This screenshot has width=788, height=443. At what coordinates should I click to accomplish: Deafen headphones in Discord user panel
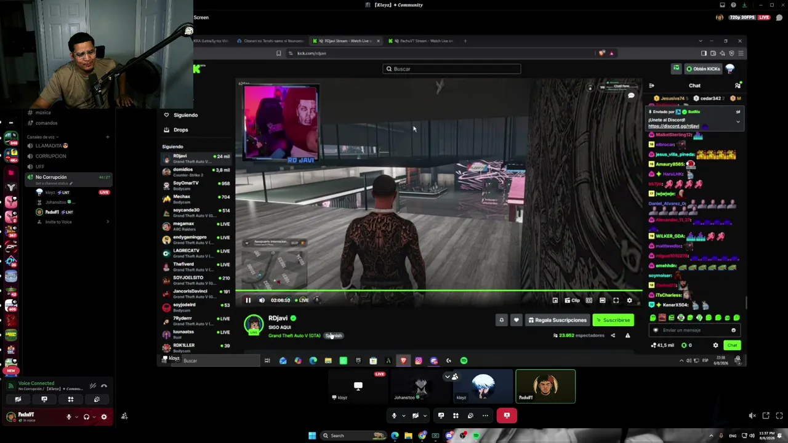tap(86, 417)
